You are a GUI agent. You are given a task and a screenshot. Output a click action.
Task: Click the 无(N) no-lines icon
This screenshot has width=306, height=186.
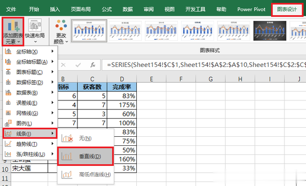[x=67, y=138]
